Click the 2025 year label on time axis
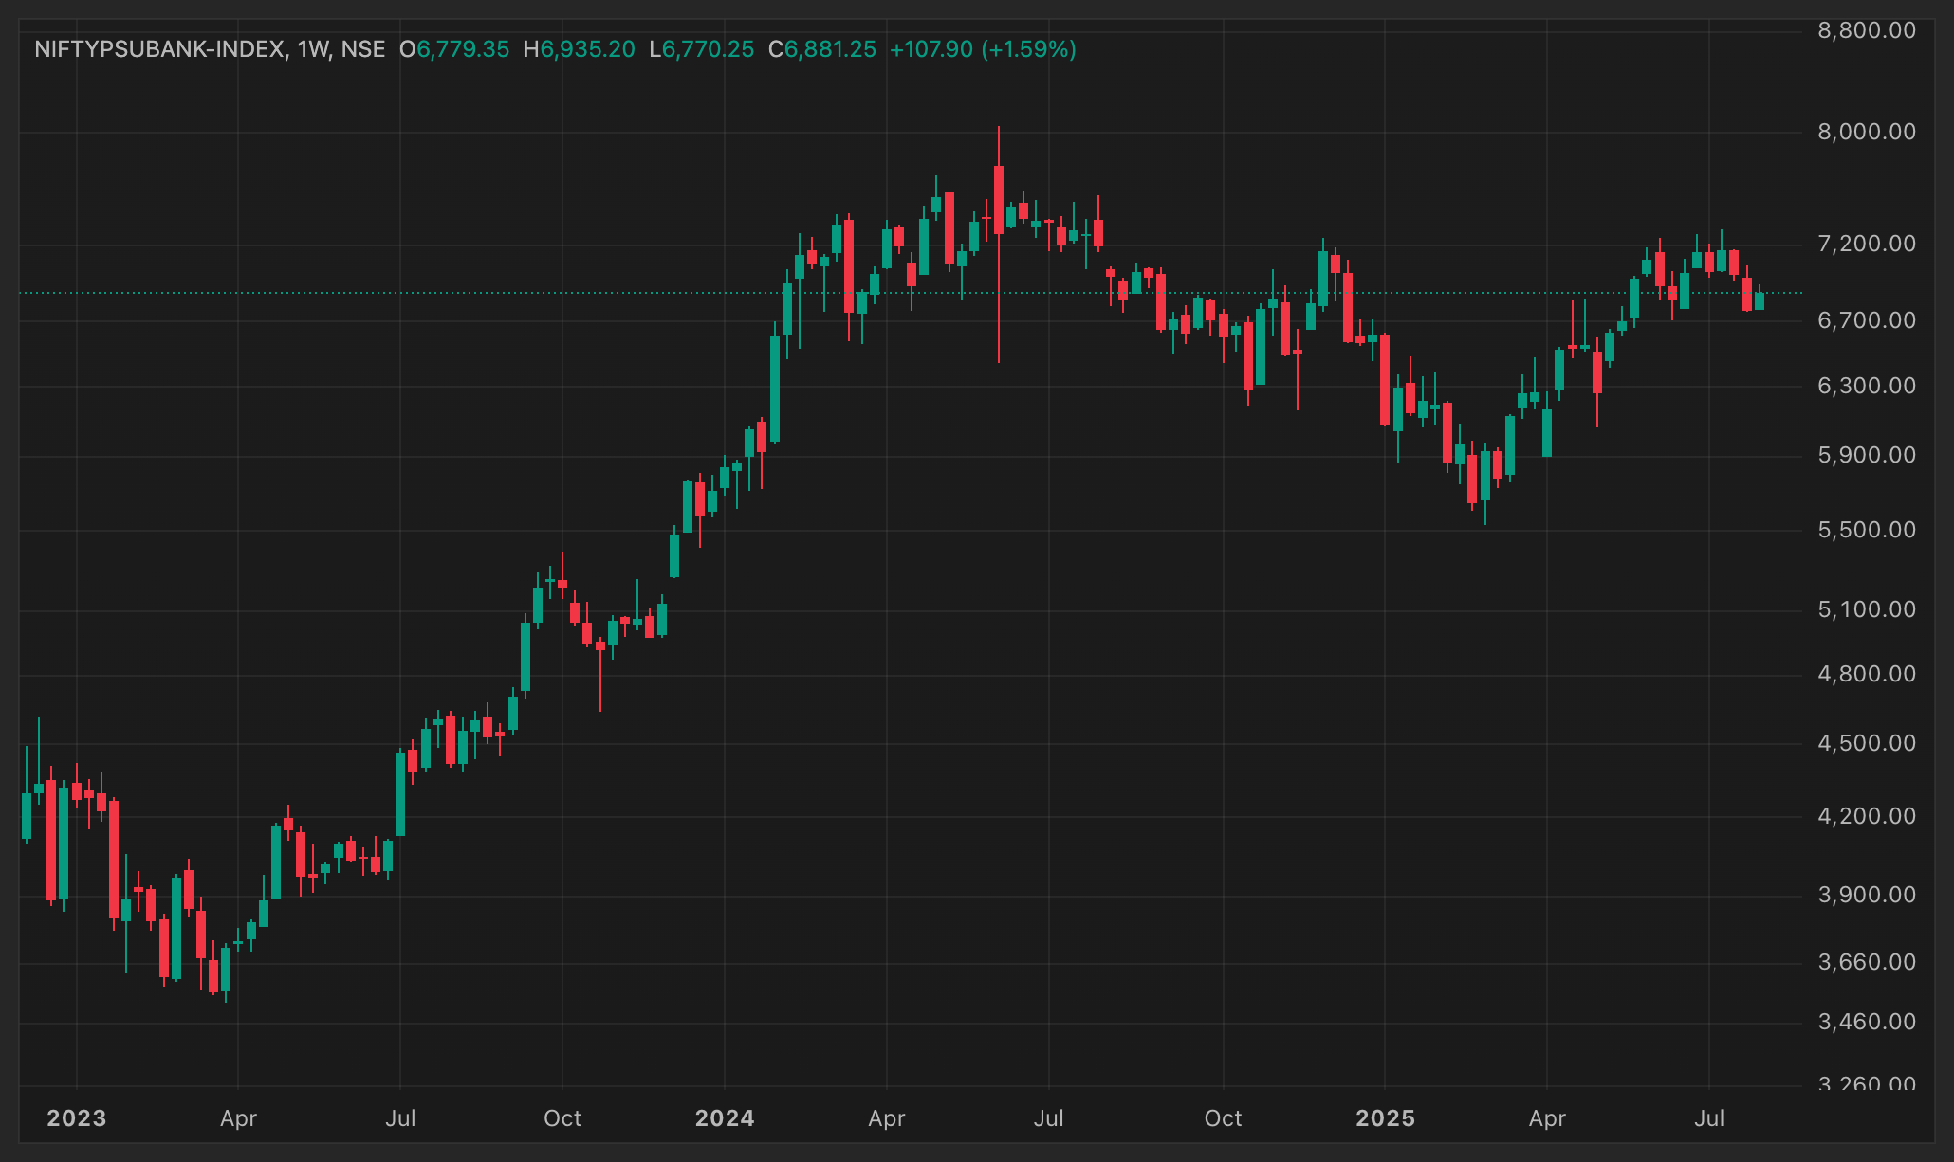The width and height of the screenshot is (1954, 1162). tap(1385, 1118)
